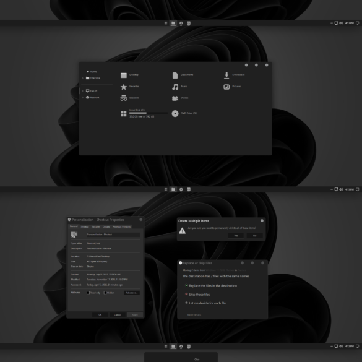Open the Favorites star icon
The height and width of the screenshot is (362, 362).
click(x=124, y=87)
